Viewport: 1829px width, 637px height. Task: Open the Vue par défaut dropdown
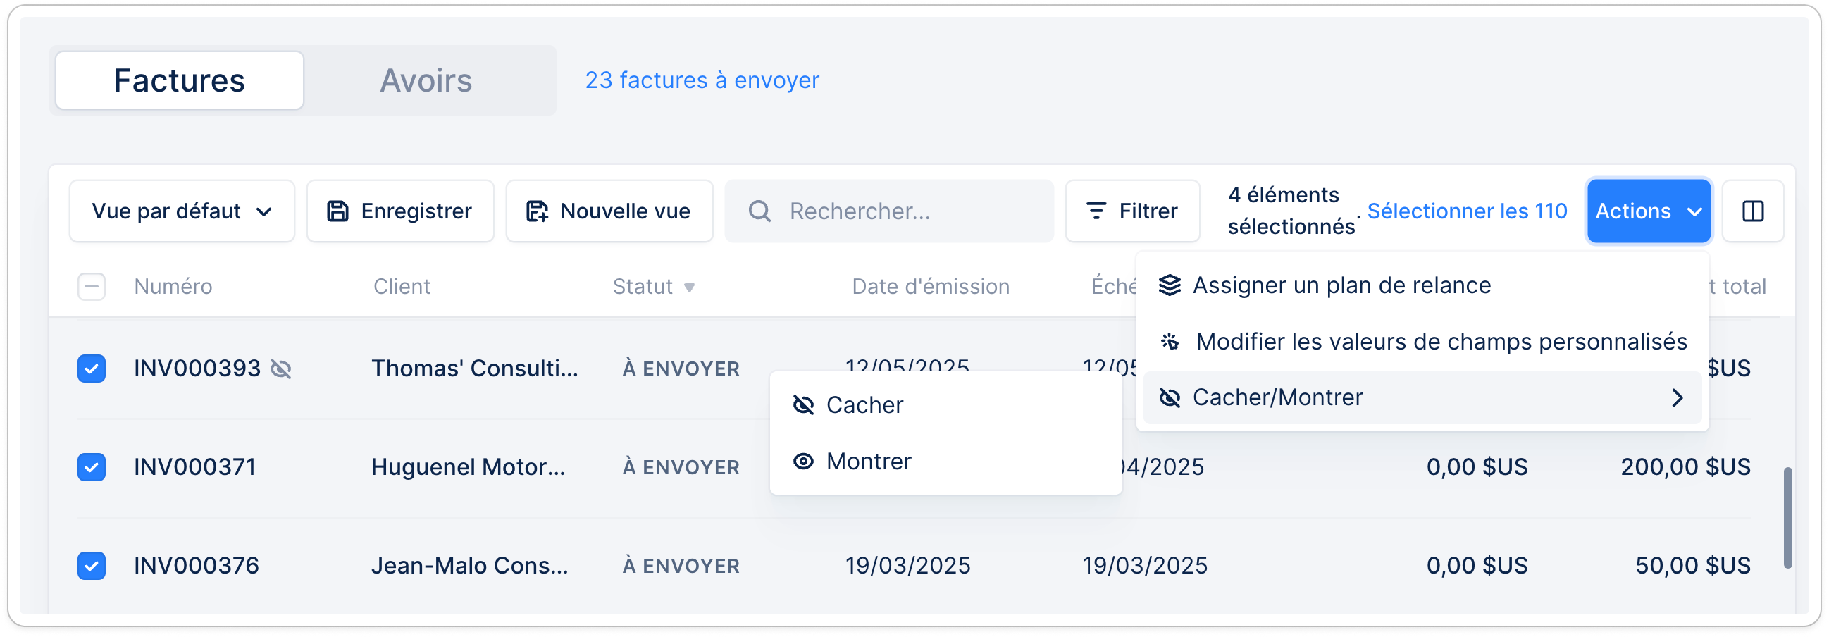click(x=182, y=211)
